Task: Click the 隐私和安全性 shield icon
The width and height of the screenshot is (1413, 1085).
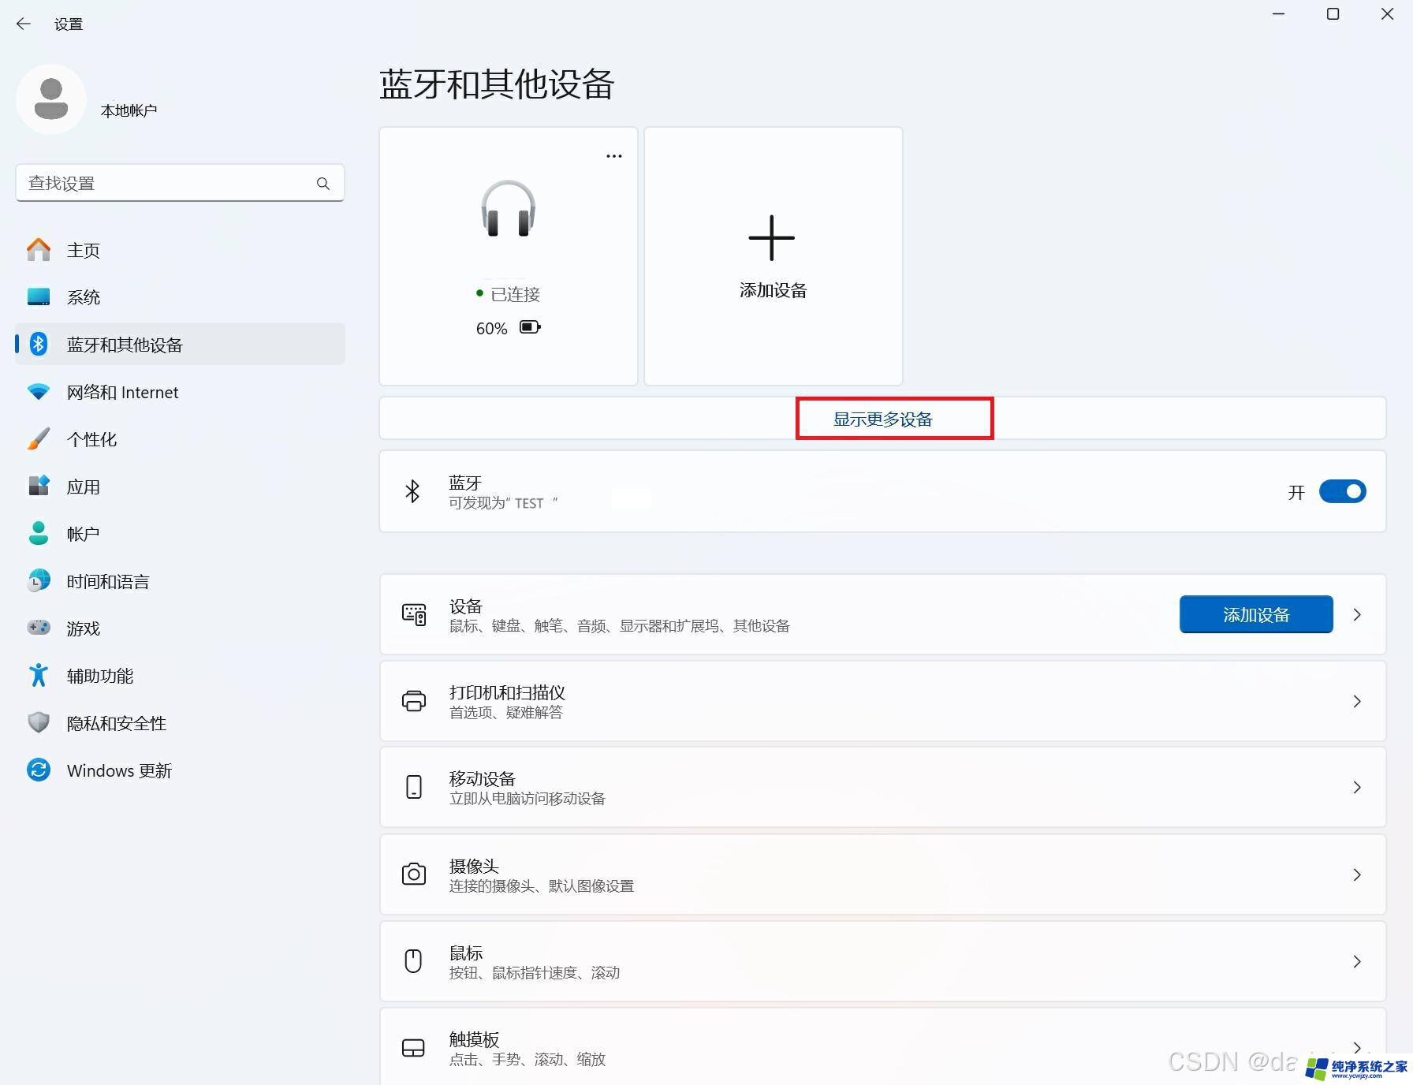Action: tap(39, 722)
